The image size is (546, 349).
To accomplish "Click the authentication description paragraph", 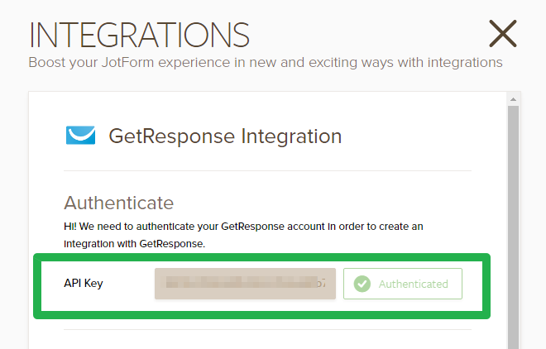I will (x=243, y=235).
